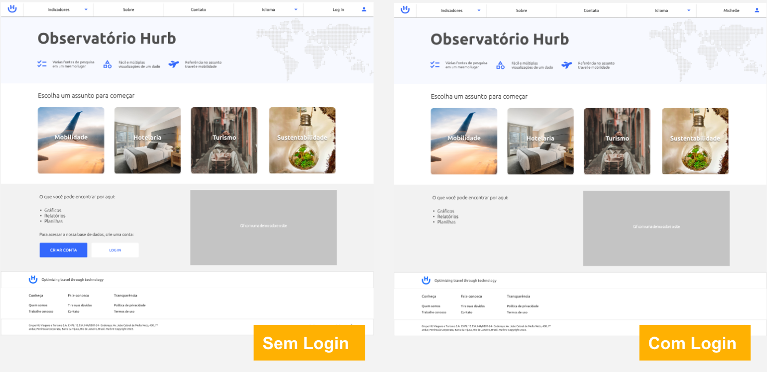Click the GIF demo placeholder in Sem Login mockup
The width and height of the screenshot is (767, 372).
pyautogui.click(x=263, y=227)
